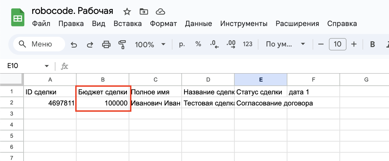This screenshot has width=389, height=161.
Task: Decrease decimal places
Action: coord(214,44)
